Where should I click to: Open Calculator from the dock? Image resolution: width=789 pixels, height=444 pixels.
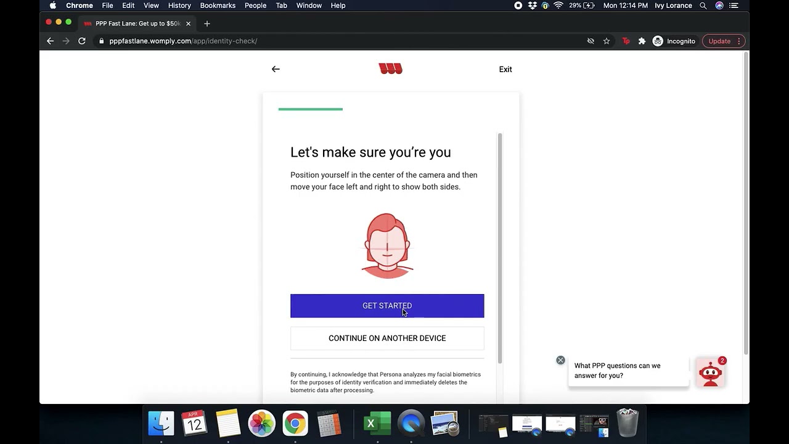(329, 424)
